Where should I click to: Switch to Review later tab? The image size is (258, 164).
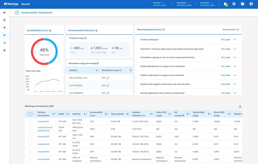(231, 29)
